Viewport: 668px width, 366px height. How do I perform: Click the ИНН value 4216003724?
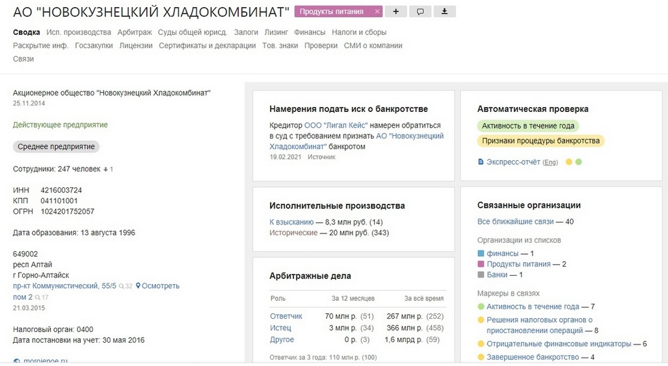click(x=61, y=190)
